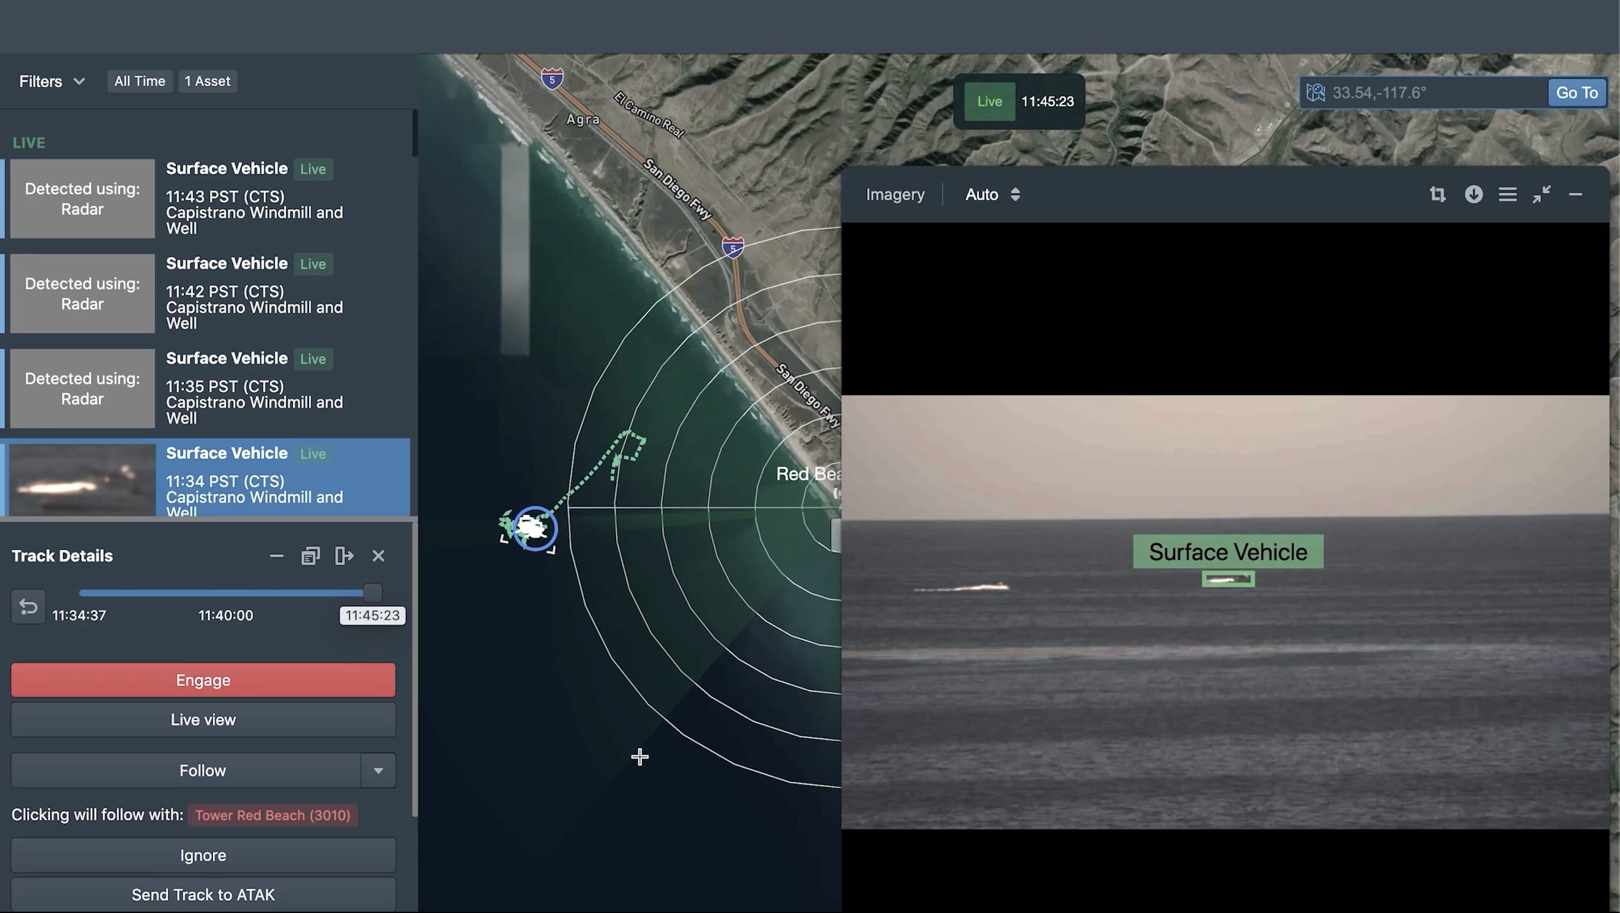This screenshot has width=1620, height=913.
Task: Click the All Time filter chip
Action: click(139, 81)
